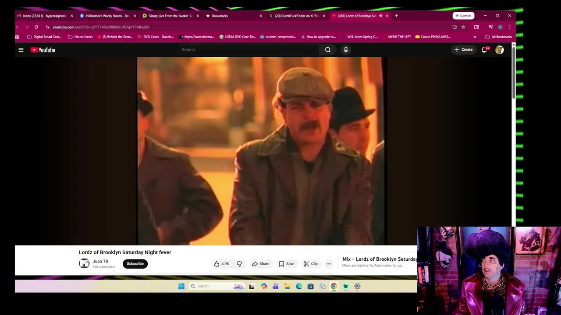Open the Behind the Scen... bookmark

click(x=115, y=37)
